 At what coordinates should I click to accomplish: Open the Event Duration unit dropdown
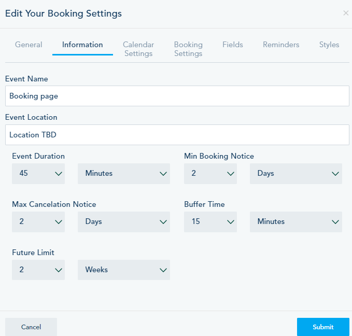(124, 174)
